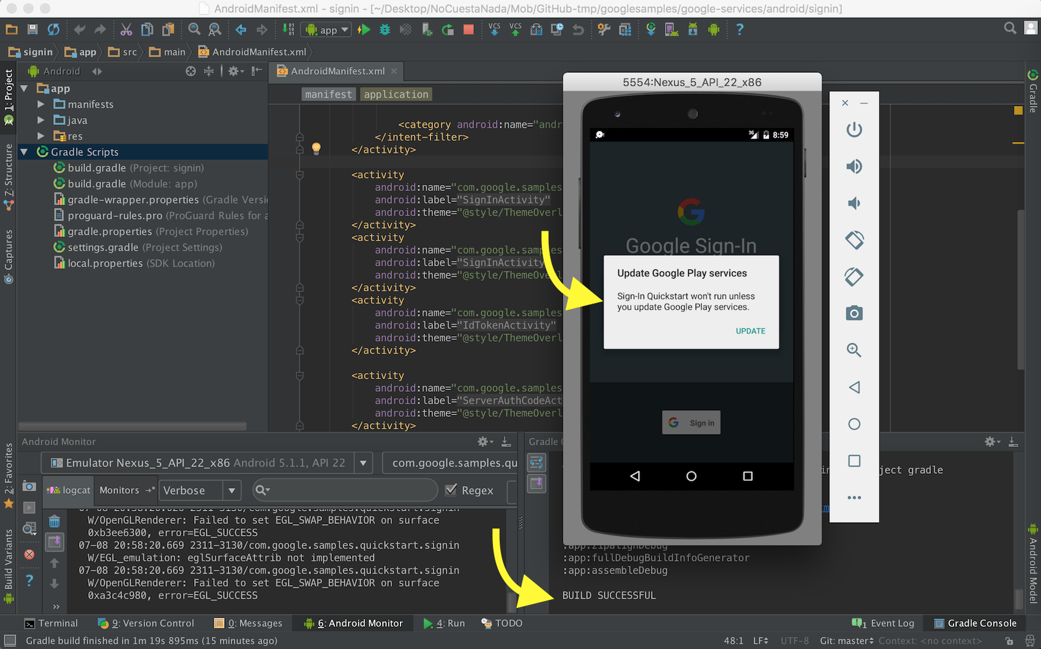Save all files floppy icon
Screen dimensions: 1041x649
pyautogui.click(x=32, y=29)
